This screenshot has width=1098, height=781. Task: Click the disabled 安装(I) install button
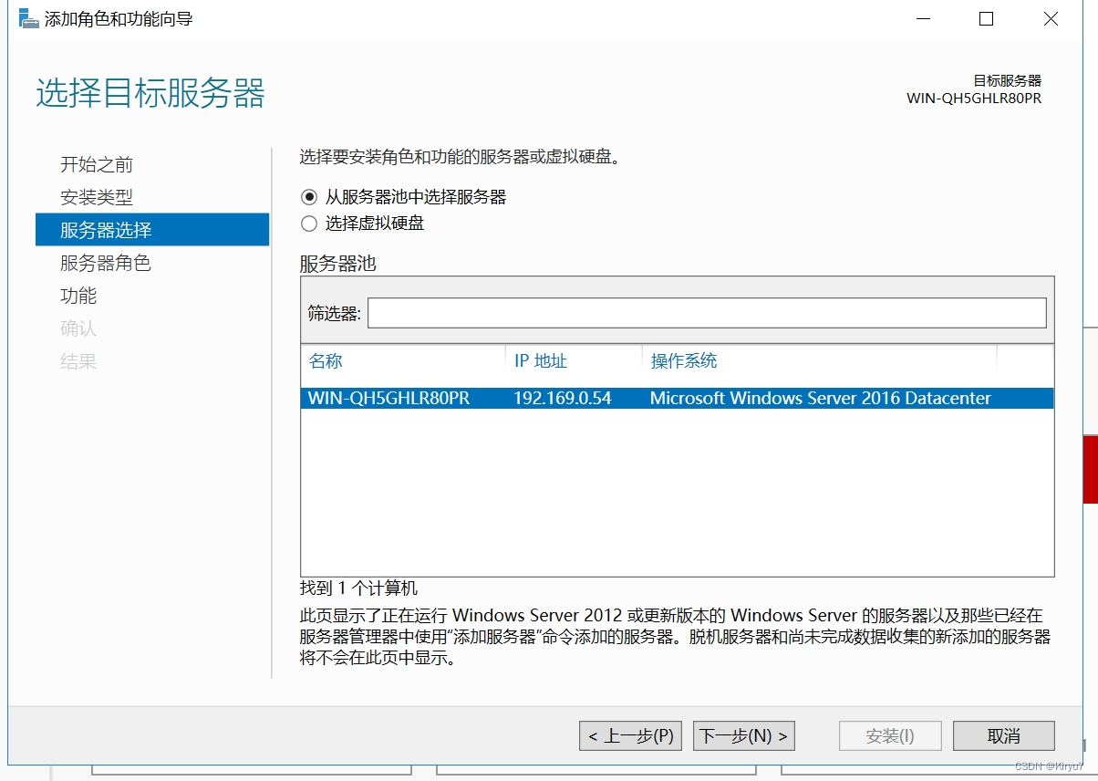889,736
